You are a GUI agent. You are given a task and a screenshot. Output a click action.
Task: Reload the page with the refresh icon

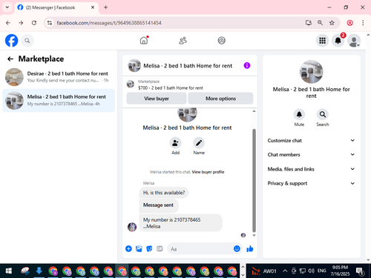[34, 23]
